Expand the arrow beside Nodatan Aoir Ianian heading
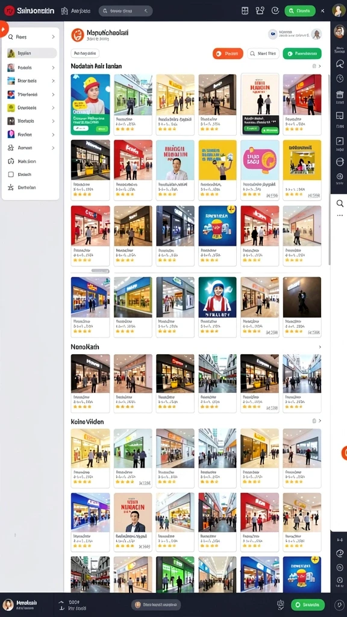347x617 pixels. coord(320,66)
